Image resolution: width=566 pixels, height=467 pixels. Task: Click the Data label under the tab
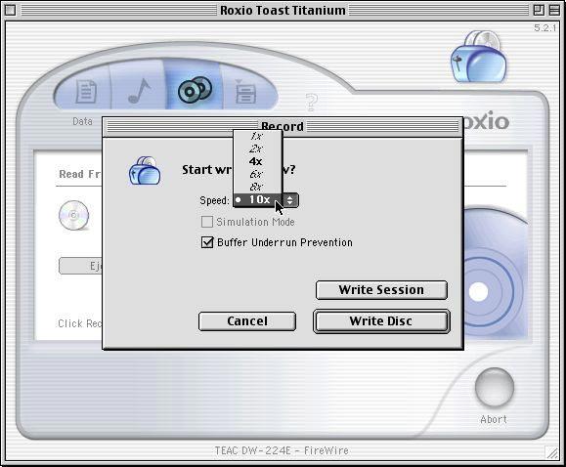coord(82,121)
